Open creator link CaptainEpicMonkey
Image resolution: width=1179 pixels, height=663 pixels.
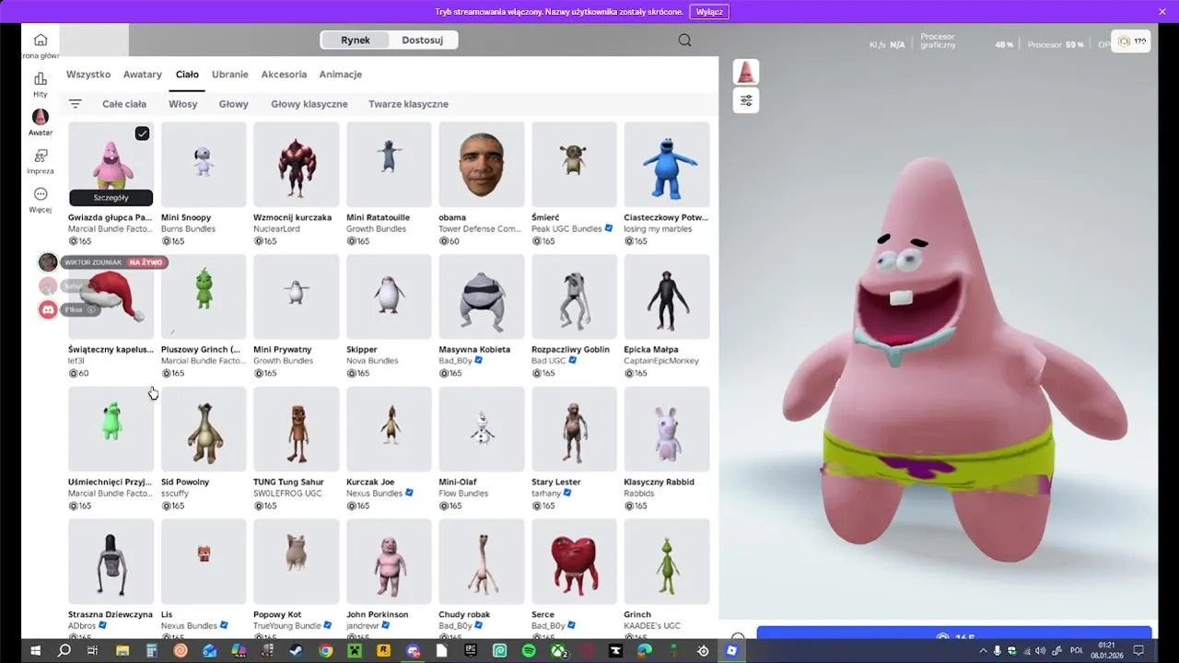[661, 361]
